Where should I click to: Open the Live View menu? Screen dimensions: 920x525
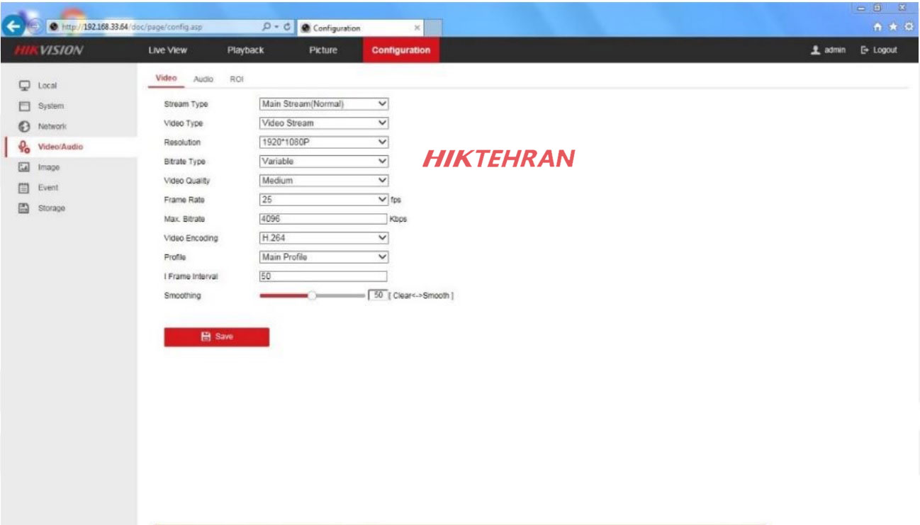click(167, 50)
